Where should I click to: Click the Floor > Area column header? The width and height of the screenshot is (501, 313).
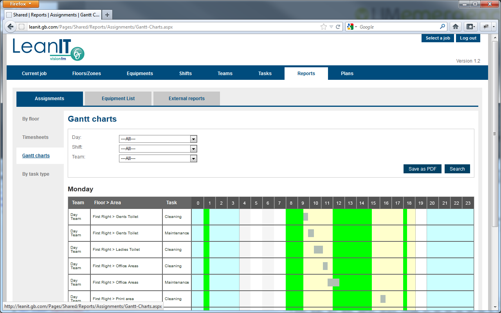(126, 203)
